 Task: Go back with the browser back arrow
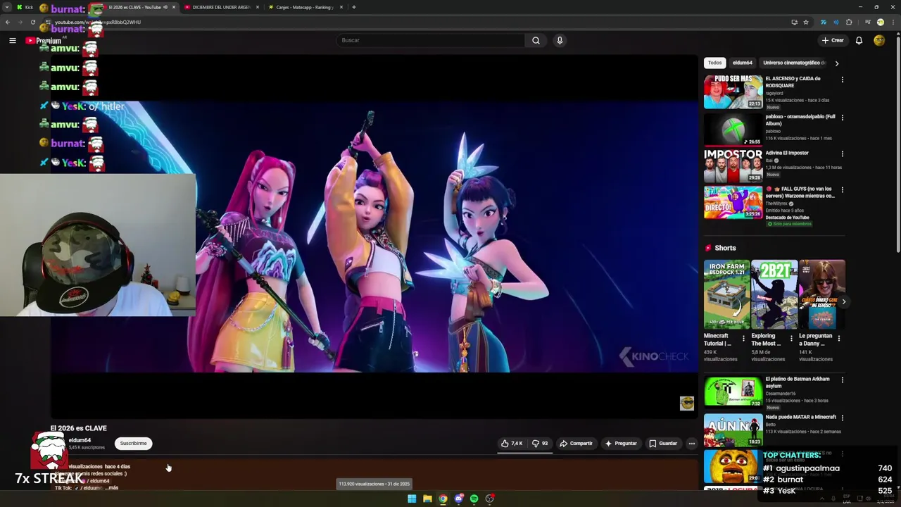click(x=7, y=22)
